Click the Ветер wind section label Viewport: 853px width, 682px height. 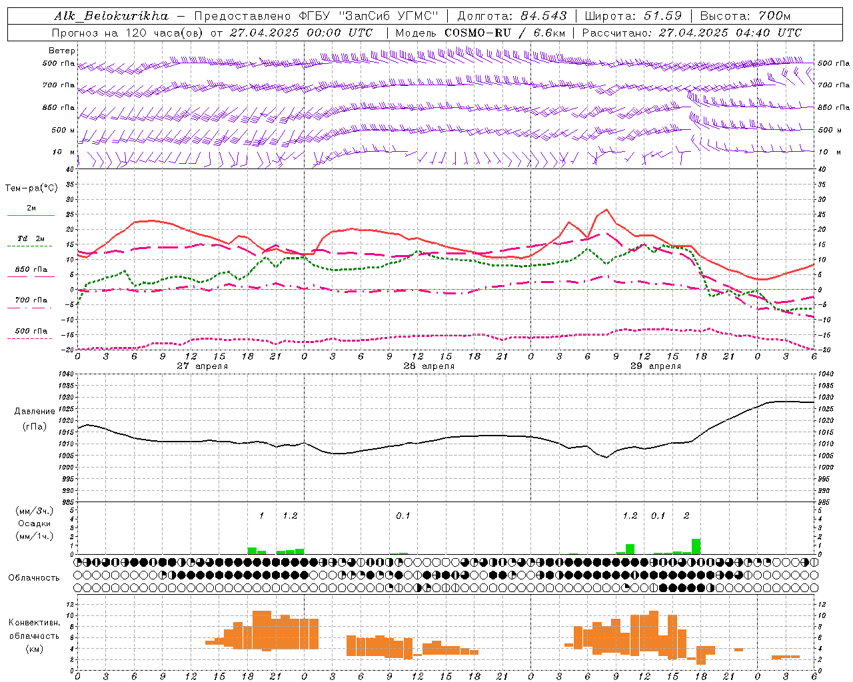pyautogui.click(x=62, y=51)
